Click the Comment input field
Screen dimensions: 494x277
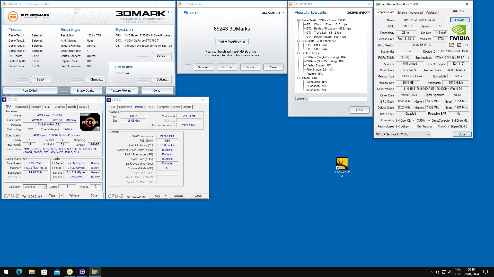pyautogui.click(x=338, y=98)
